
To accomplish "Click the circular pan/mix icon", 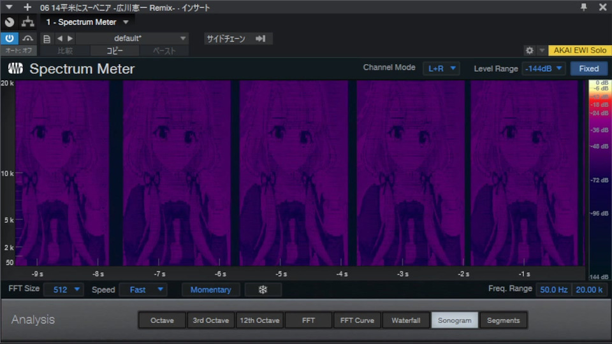I will pos(10,22).
